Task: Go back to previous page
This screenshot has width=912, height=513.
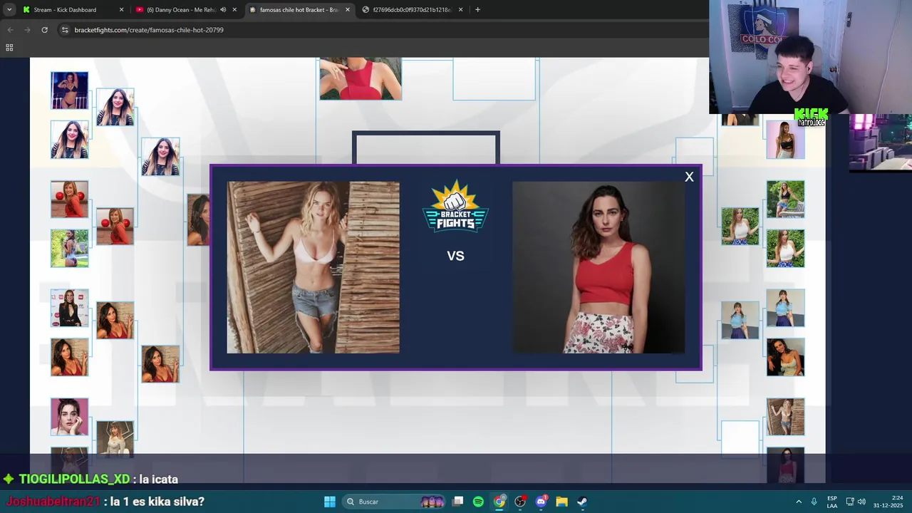Action: coord(10,30)
